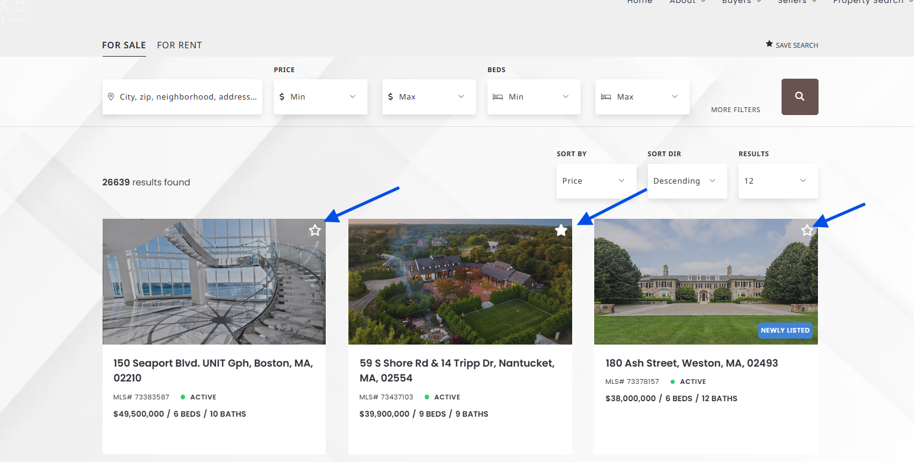914x462 pixels.
Task: Click the MLS# 73383587 text
Action: [141, 397]
